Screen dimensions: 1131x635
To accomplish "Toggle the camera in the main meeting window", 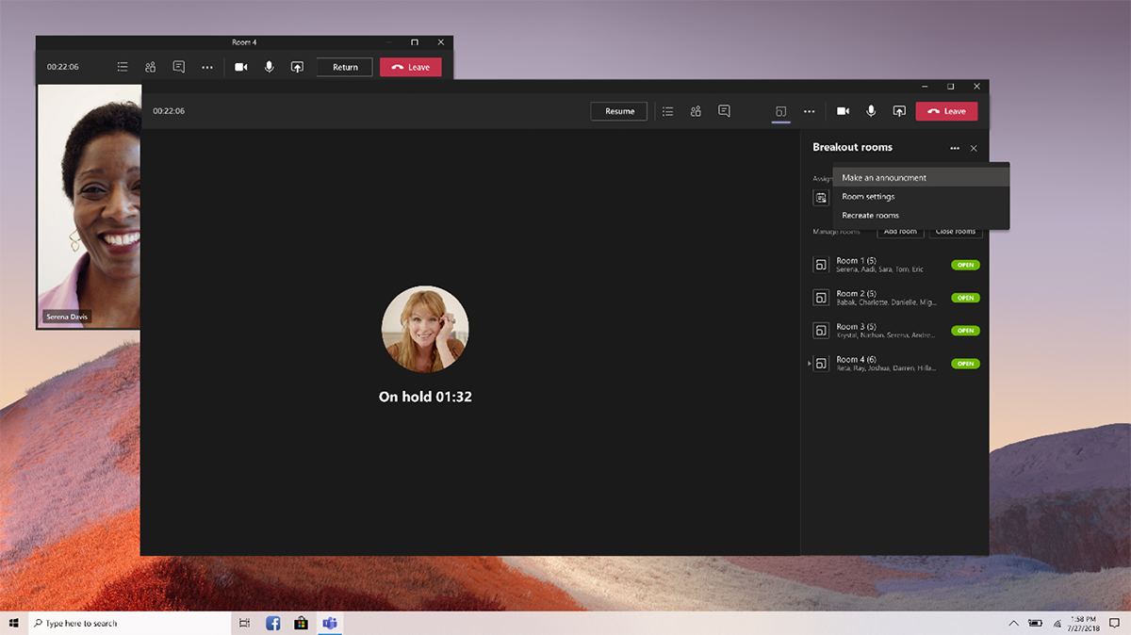I will click(x=843, y=111).
